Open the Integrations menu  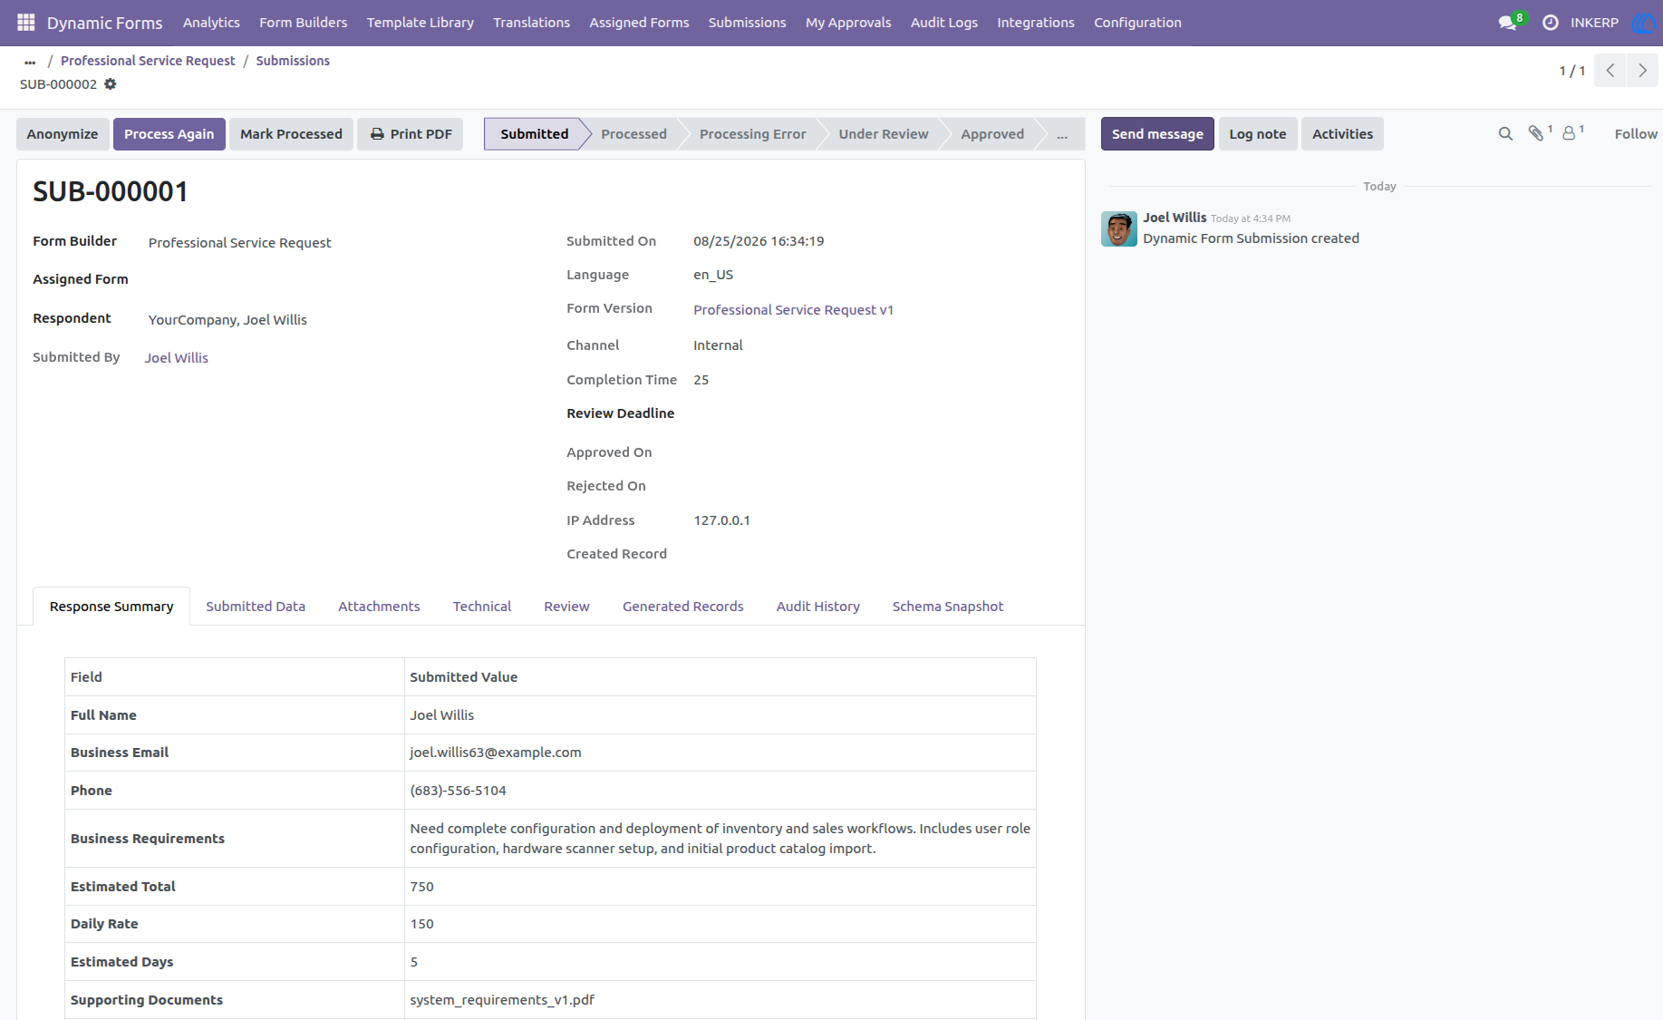1036,23
